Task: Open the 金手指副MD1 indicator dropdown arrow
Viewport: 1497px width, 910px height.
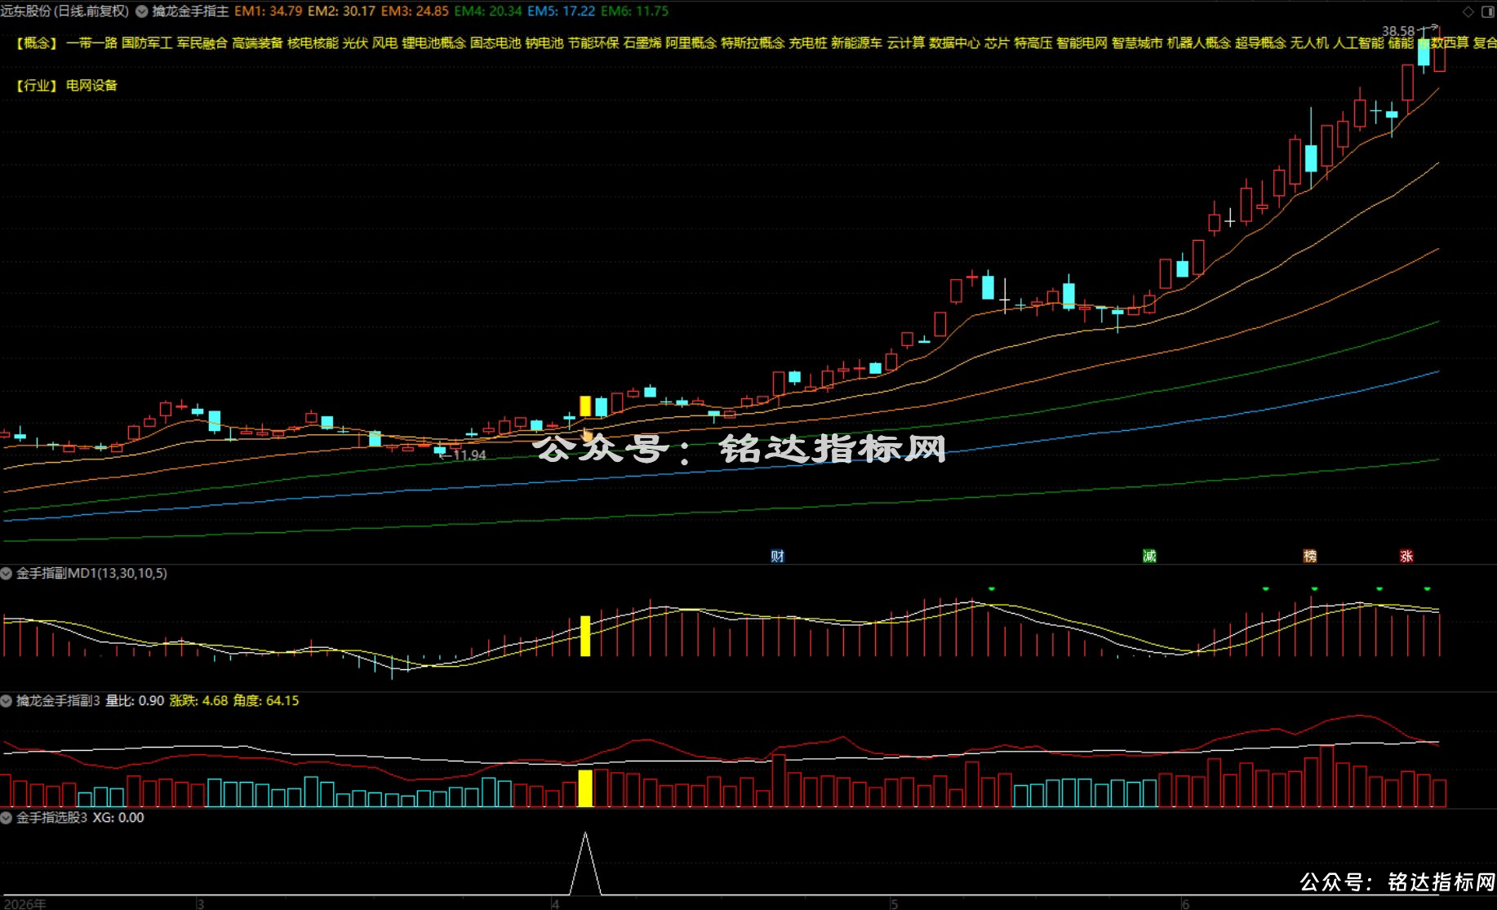Action: (7, 574)
